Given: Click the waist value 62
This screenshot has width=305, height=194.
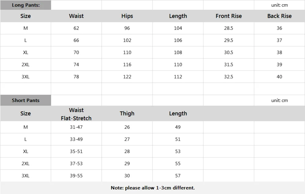Looking at the screenshot, I should (x=76, y=28).
